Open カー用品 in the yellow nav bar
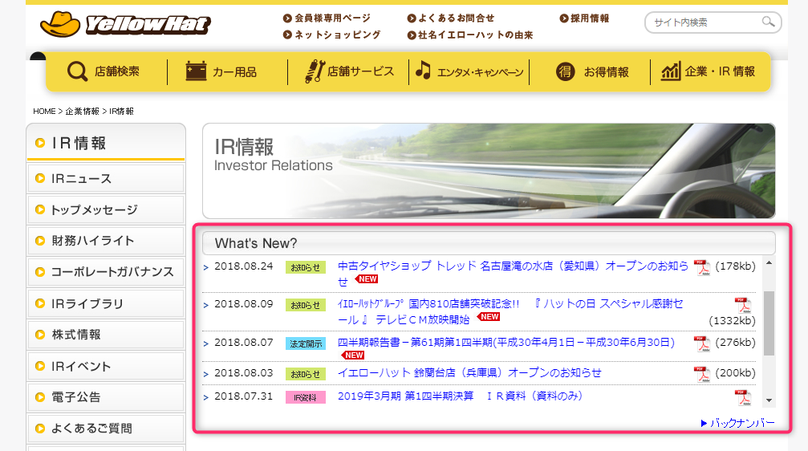Screen dimensions: 808x451 click(x=222, y=72)
